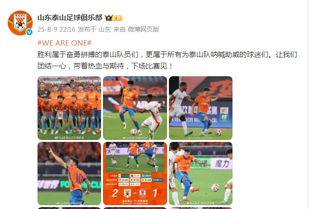
Task: Click the crown membership level badge
Action: pyautogui.click(x=114, y=18)
